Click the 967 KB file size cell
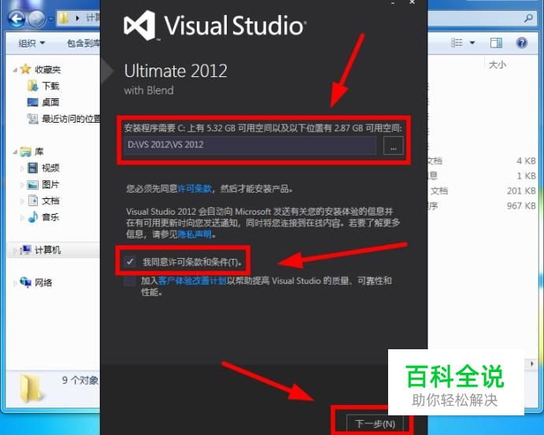544x435 pixels. [521, 205]
